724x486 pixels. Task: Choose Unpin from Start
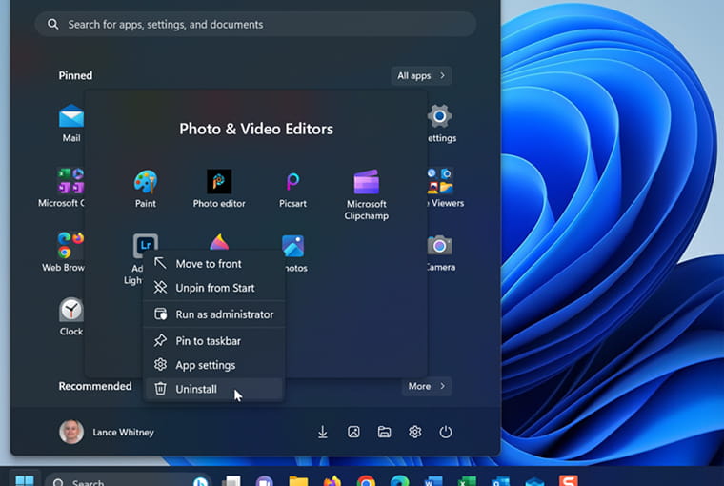(x=214, y=288)
